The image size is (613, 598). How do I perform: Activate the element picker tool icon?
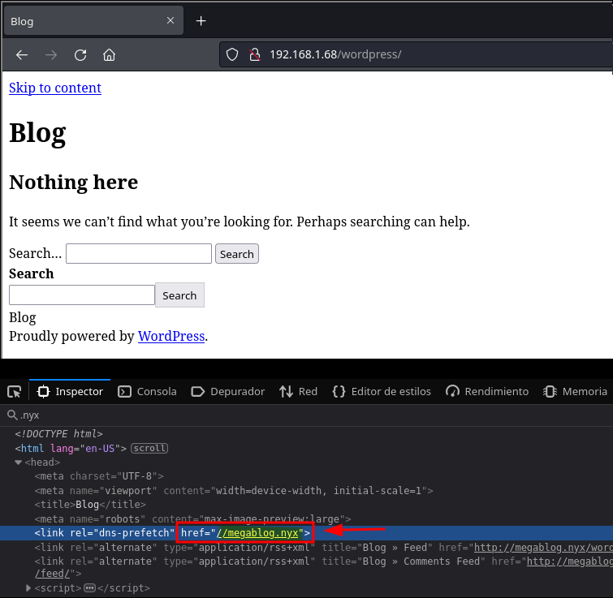point(14,392)
